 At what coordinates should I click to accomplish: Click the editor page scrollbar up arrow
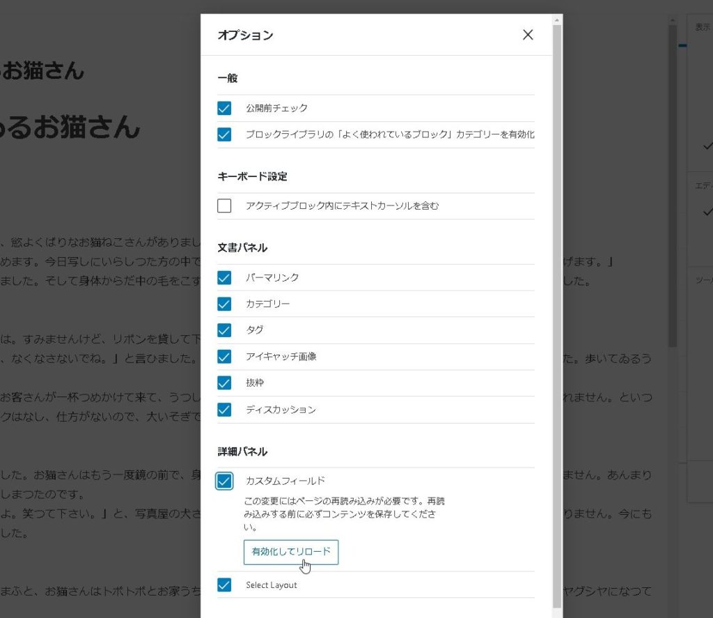tap(673, 20)
